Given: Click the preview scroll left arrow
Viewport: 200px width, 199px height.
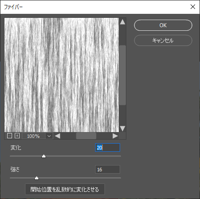Looking at the screenshot, I should pos(58,136).
